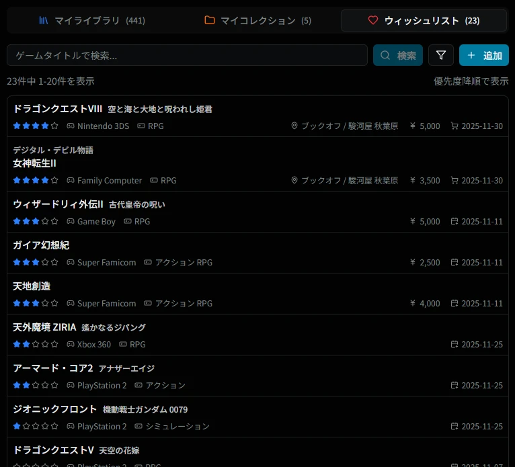
Task: Click the map pin icon in ドラゴンクエストVIII row
Action: (294, 126)
